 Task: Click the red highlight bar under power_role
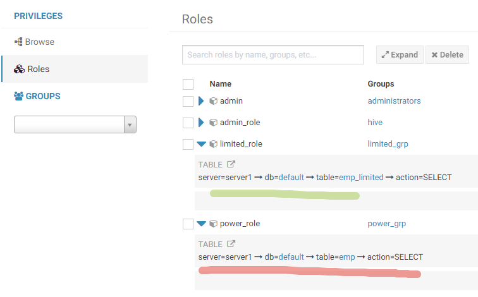[x=310, y=272]
